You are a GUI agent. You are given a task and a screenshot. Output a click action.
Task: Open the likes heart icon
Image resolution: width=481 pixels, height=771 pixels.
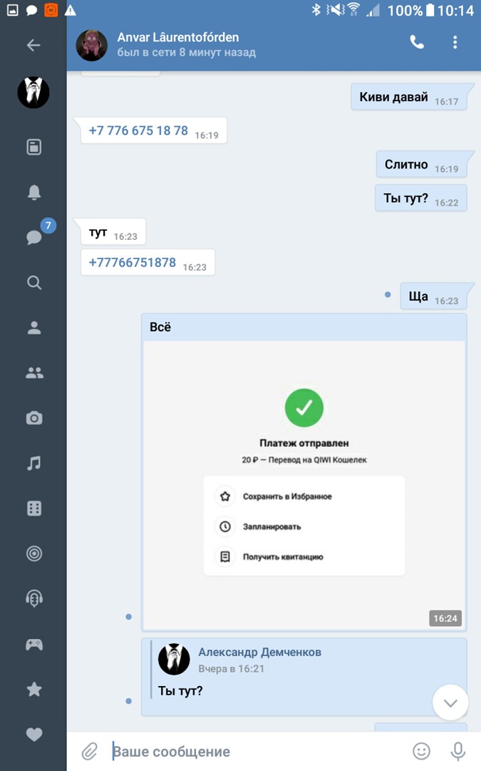[33, 734]
